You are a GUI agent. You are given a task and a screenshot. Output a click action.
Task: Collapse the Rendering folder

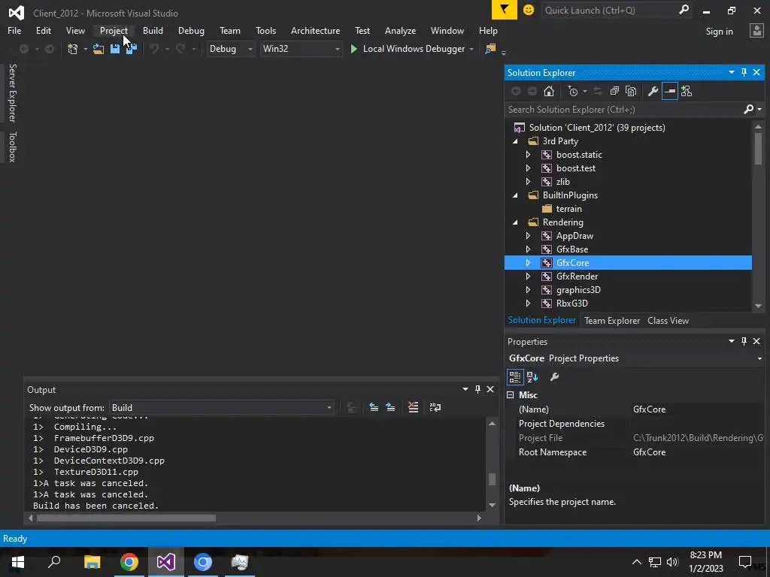[515, 222]
